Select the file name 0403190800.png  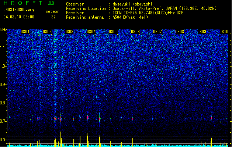[19, 10]
